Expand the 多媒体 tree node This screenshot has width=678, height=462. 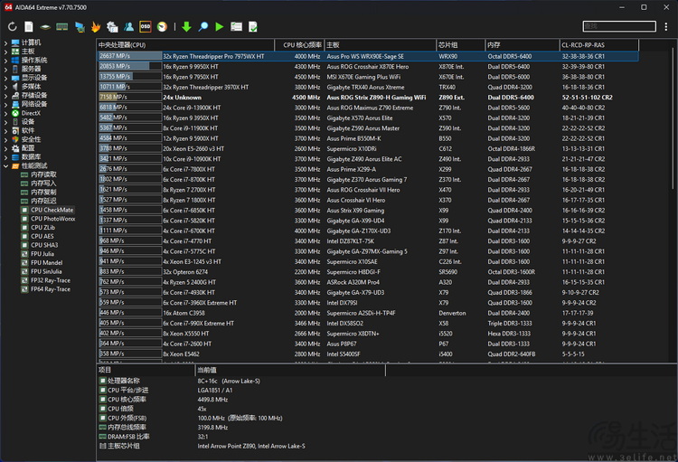pos(5,87)
